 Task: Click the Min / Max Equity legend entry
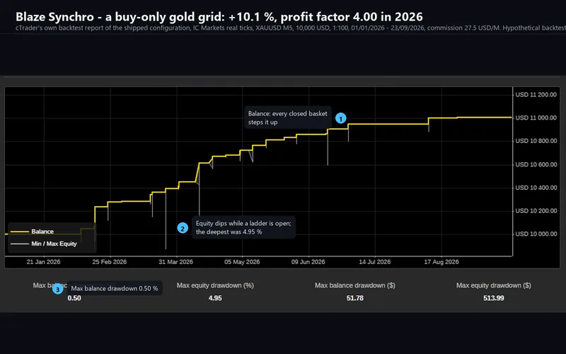coord(43,244)
